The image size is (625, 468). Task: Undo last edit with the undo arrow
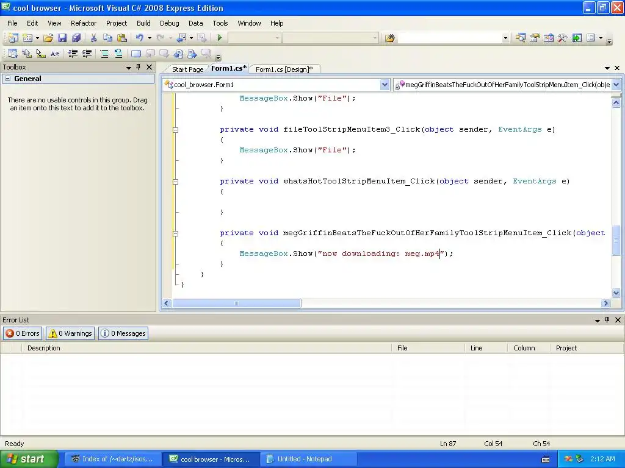point(140,38)
